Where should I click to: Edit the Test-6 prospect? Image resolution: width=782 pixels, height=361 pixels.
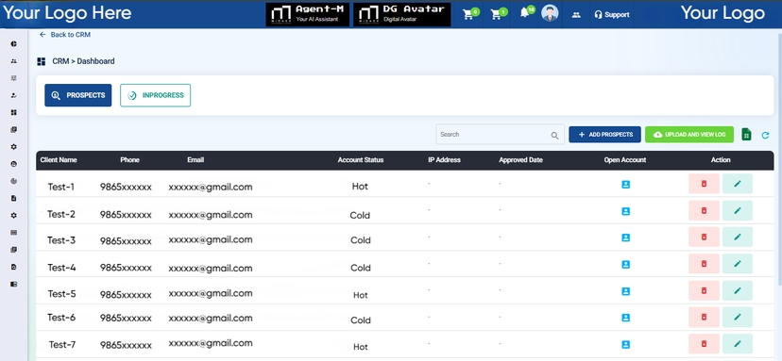738,318
